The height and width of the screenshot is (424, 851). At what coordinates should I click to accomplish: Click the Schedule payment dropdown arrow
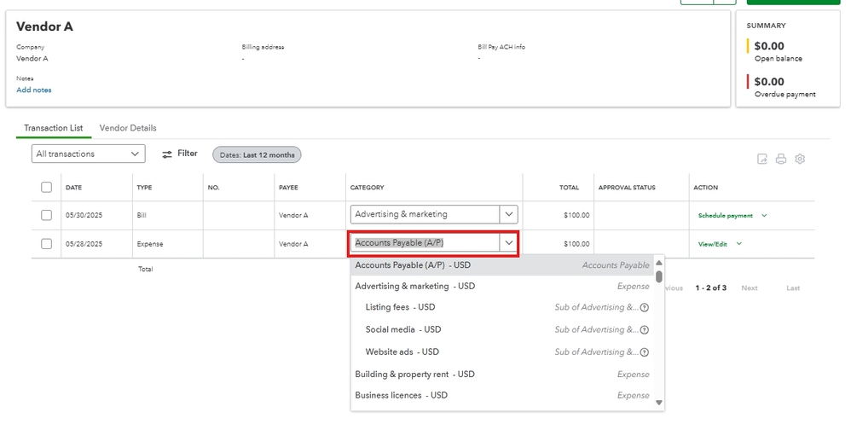click(764, 216)
